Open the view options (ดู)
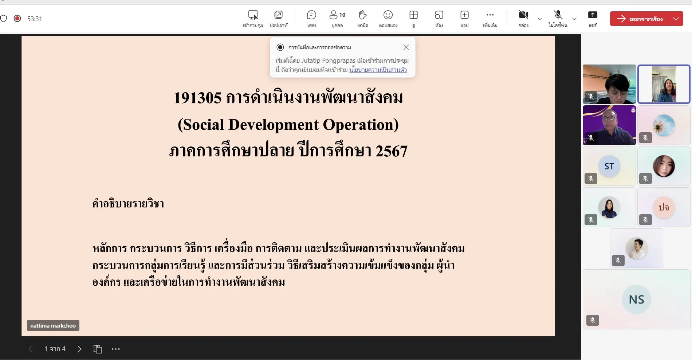The image size is (692, 360). [x=413, y=18]
